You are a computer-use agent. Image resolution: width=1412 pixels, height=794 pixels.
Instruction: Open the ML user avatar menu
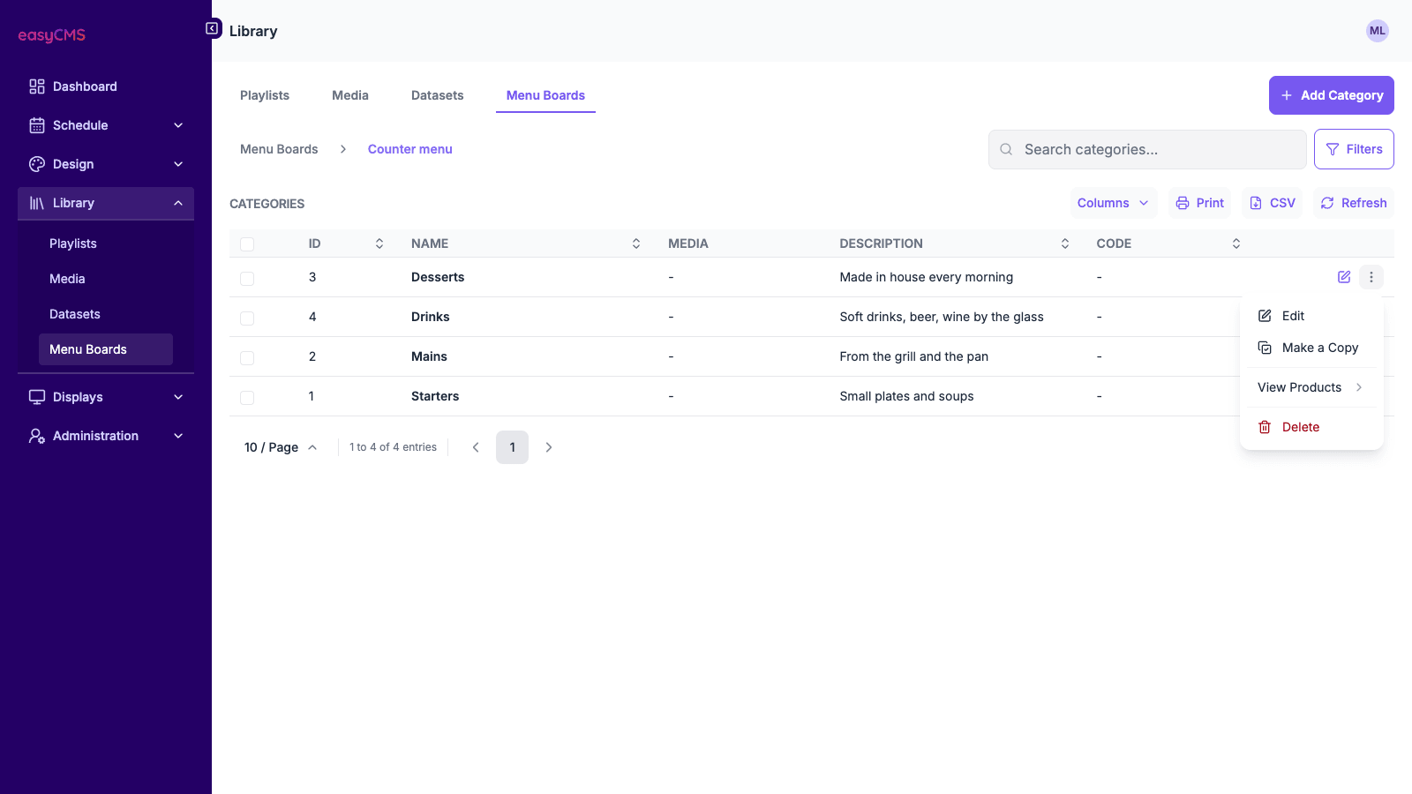[1377, 31]
